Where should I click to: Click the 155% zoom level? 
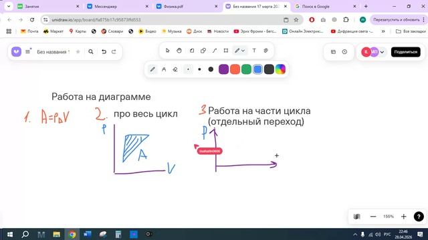pos(389,217)
